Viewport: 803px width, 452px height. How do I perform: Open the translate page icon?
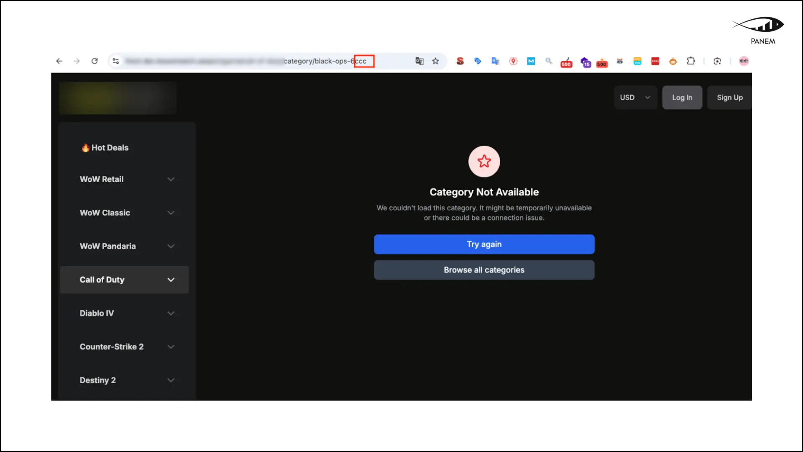pos(419,61)
